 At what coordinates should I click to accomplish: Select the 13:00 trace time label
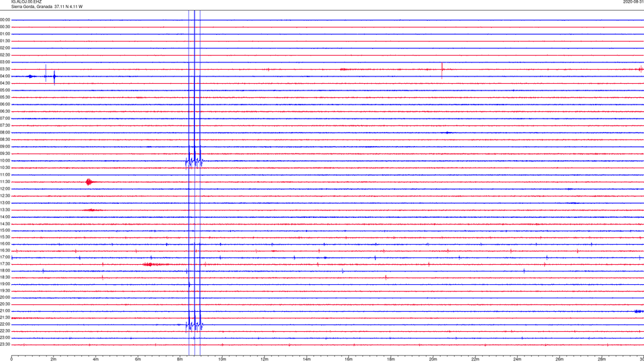[x=5, y=202]
